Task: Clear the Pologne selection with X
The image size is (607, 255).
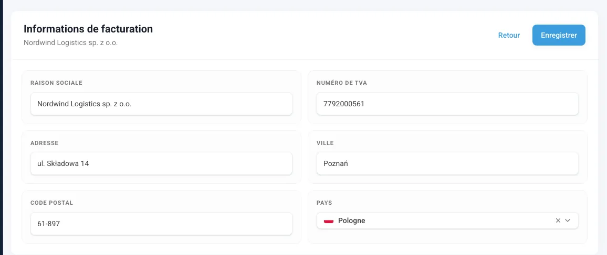Action: (558, 220)
